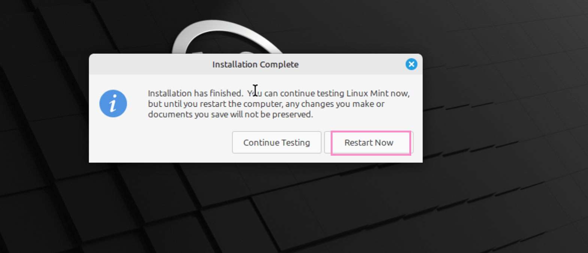Choose Restart Now to reboot the computer
The height and width of the screenshot is (253, 588).
click(x=369, y=143)
